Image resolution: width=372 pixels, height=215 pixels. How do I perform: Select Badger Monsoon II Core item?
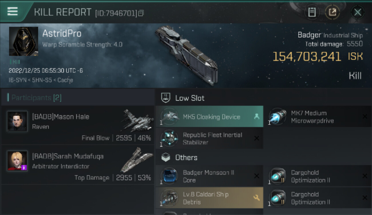pos(209,176)
